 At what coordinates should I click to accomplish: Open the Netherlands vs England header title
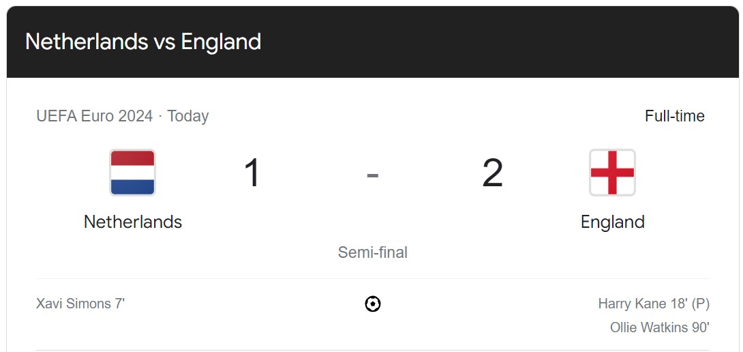point(143,42)
